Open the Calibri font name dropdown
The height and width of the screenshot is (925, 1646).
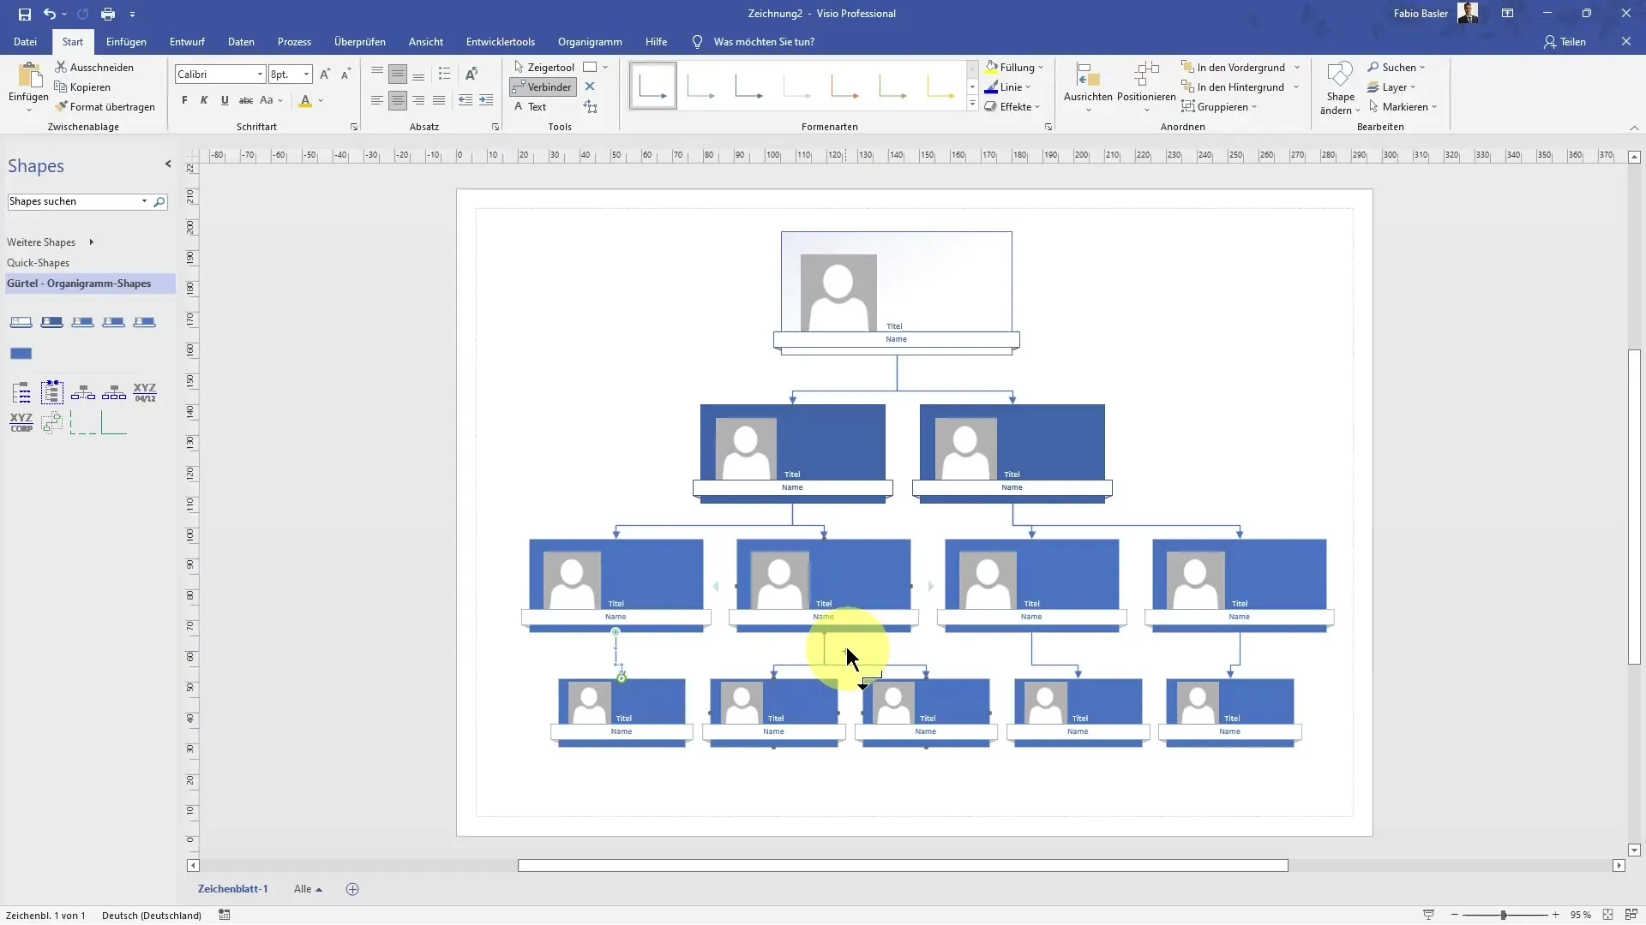(x=260, y=75)
